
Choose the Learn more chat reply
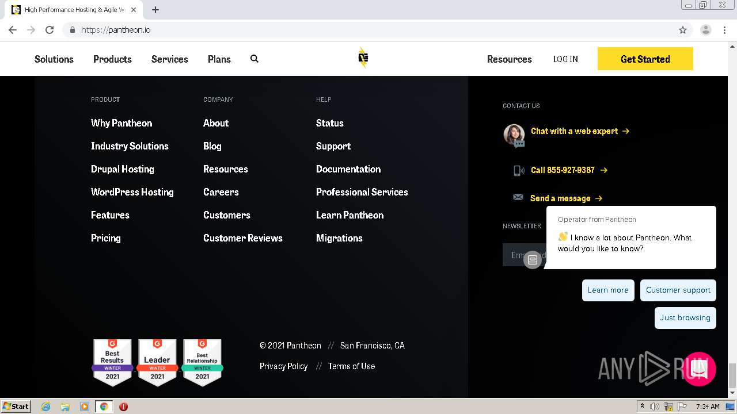point(608,290)
